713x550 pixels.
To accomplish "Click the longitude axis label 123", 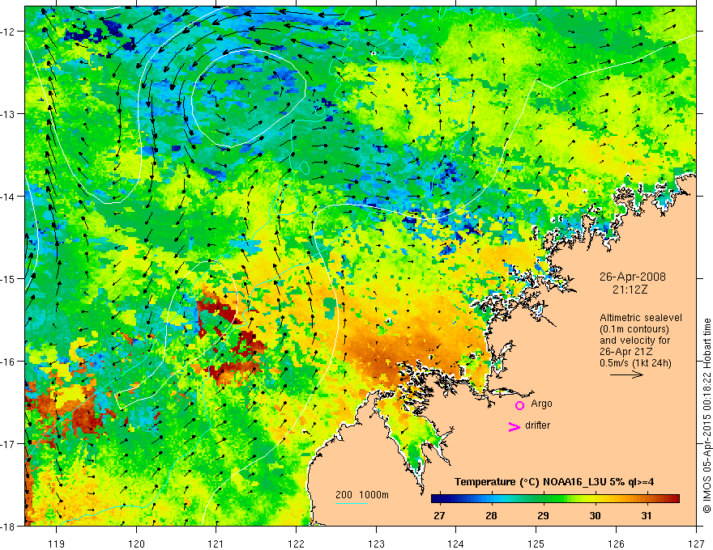I will [x=376, y=544].
